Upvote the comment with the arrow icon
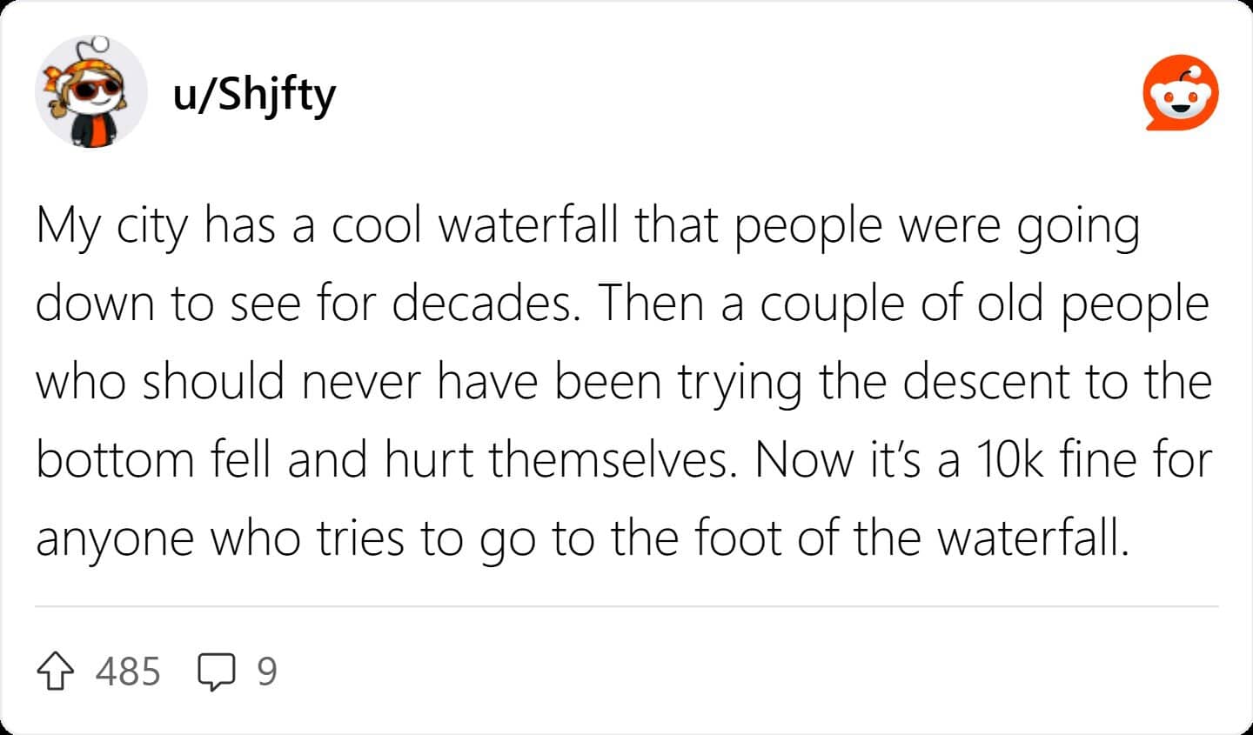This screenshot has height=735, width=1253. click(54, 672)
